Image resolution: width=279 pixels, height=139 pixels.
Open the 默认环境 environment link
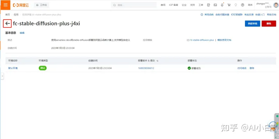[13, 68]
